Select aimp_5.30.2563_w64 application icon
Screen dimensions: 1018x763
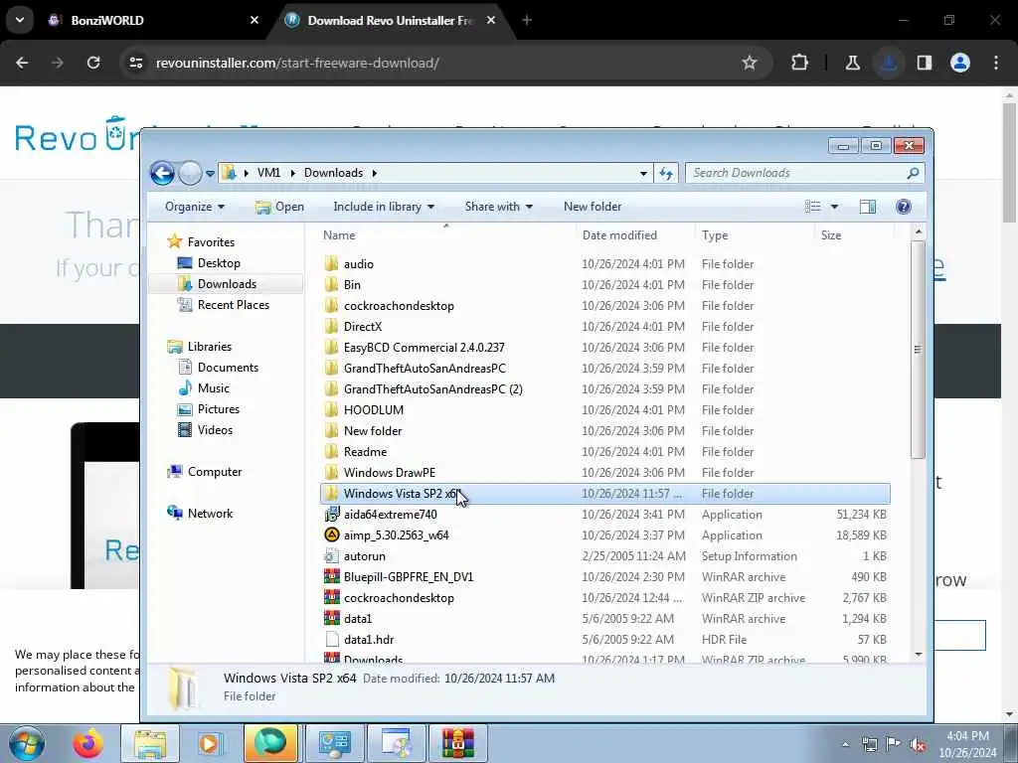click(x=332, y=534)
